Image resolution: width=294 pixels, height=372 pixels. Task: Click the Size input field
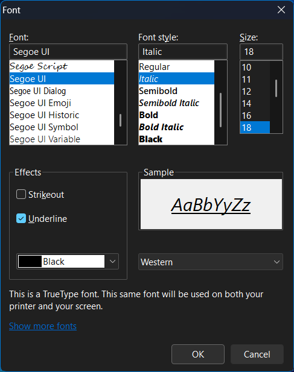[x=261, y=51]
